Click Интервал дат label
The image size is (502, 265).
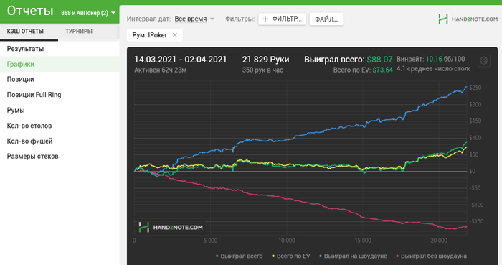pyautogui.click(x=148, y=19)
